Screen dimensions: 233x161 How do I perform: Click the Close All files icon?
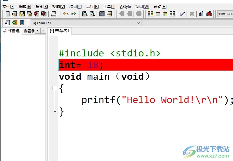pyautogui.click(x=44, y=14)
